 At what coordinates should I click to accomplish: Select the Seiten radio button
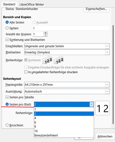pyautogui.click(x=7, y=28)
